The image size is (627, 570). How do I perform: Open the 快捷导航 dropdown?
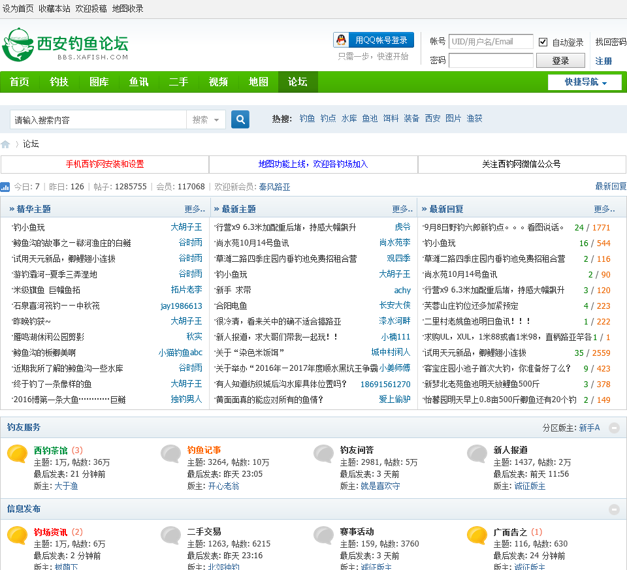coord(585,82)
